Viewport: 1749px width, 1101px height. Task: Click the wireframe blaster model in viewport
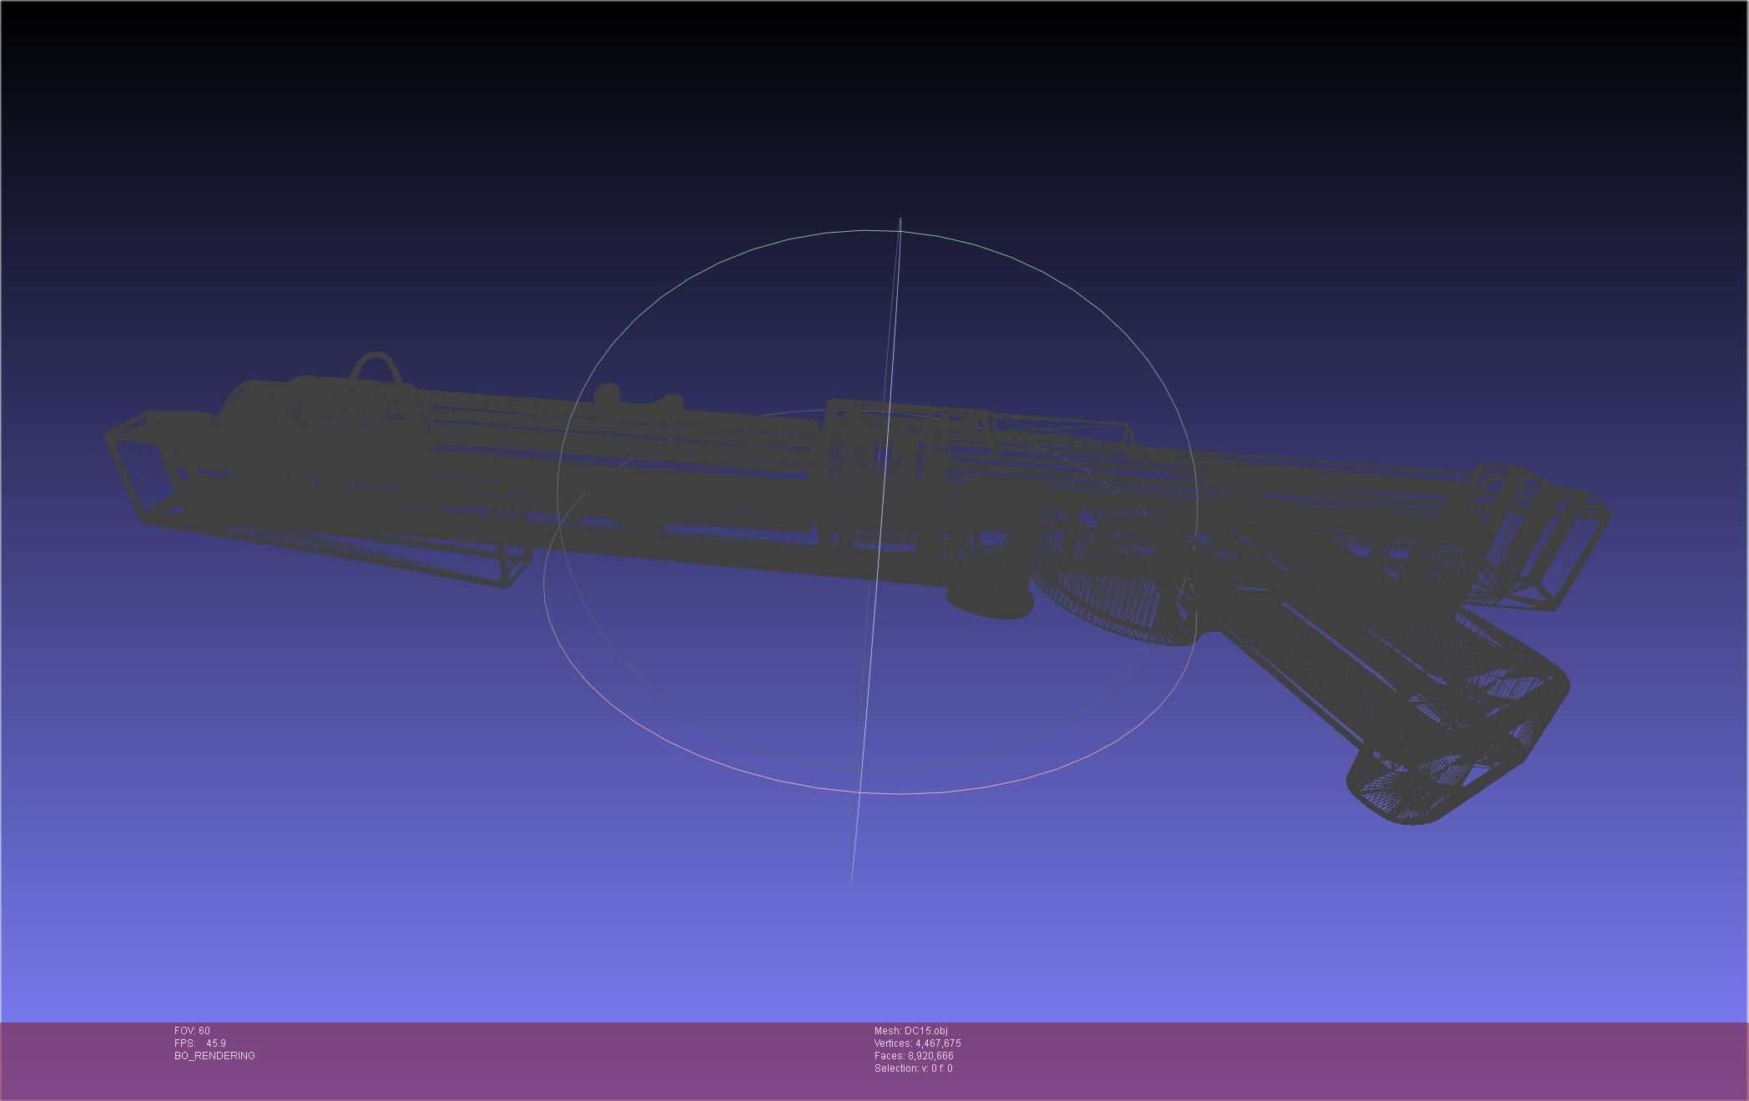(x=857, y=588)
